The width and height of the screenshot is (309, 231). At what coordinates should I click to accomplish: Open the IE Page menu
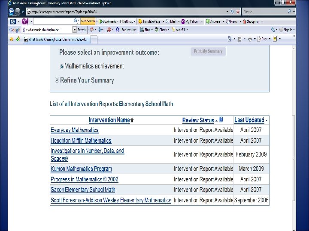tap(264, 39)
